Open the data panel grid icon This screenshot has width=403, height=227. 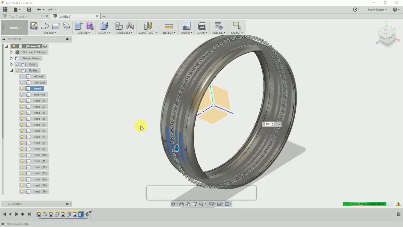pyautogui.click(x=5, y=9)
